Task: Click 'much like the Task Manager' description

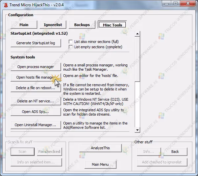Action: click(85, 69)
